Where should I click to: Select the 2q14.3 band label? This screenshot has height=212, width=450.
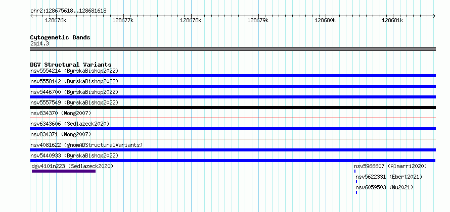(x=39, y=43)
